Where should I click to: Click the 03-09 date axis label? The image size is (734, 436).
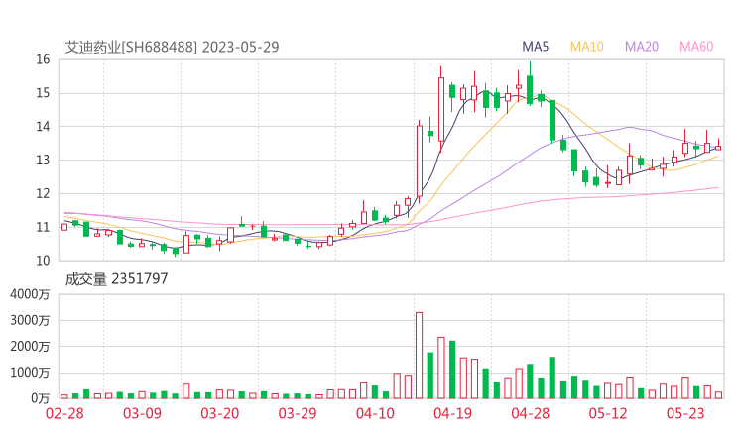tap(142, 413)
